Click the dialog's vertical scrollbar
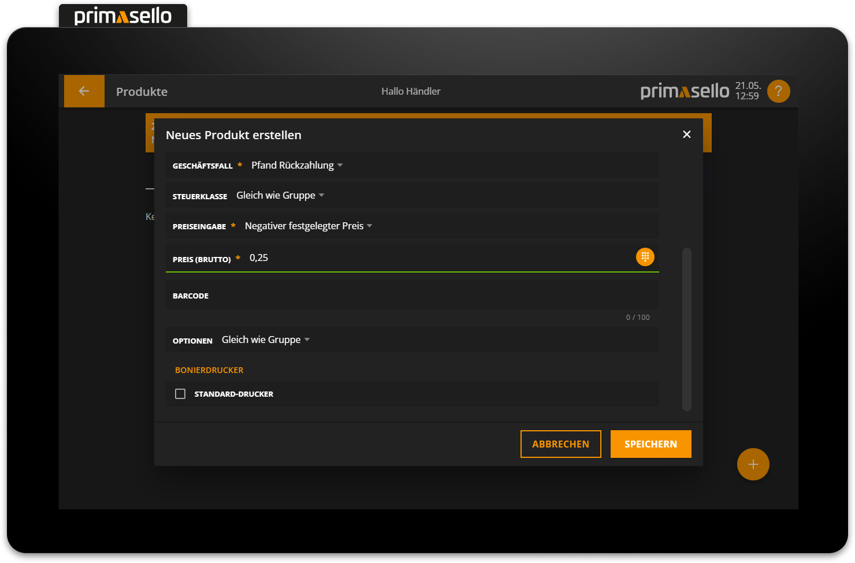855x563 pixels. point(686,329)
